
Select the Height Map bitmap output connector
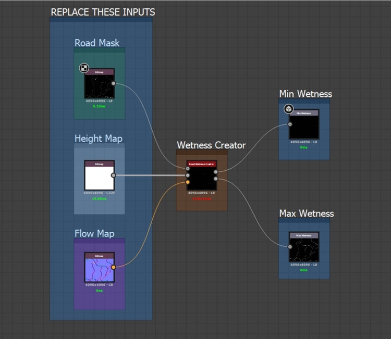pyautogui.click(x=114, y=175)
